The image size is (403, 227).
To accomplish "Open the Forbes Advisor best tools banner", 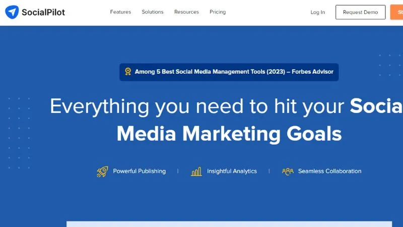I will point(229,72).
